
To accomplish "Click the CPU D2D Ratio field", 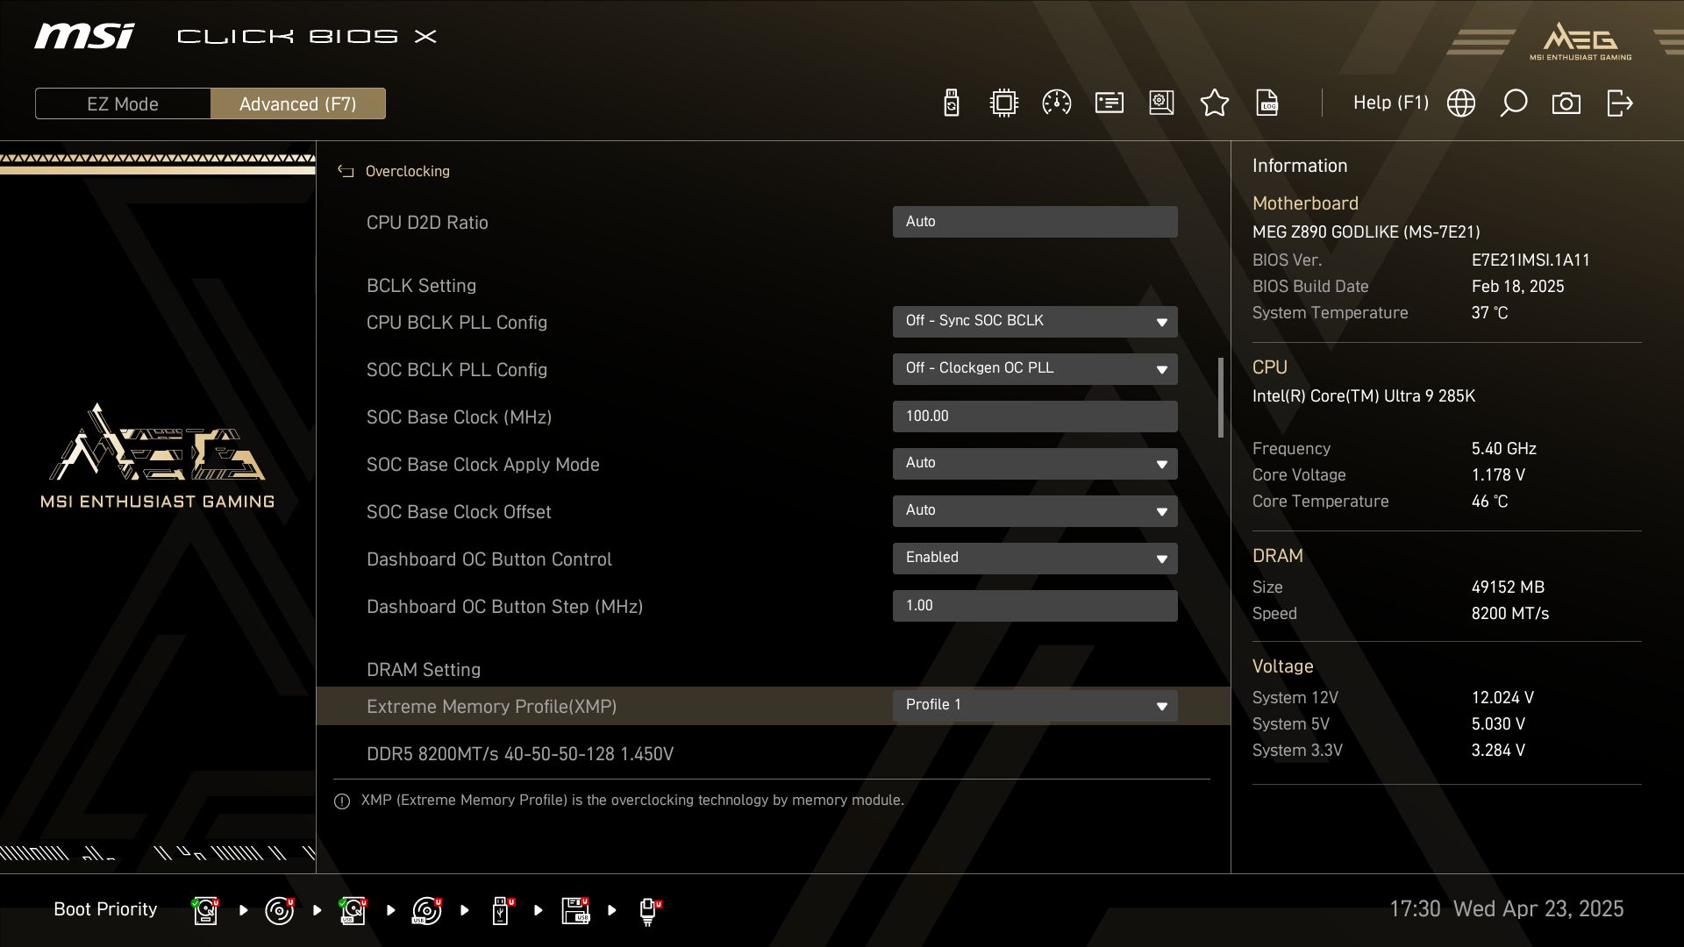I will pos(1035,222).
